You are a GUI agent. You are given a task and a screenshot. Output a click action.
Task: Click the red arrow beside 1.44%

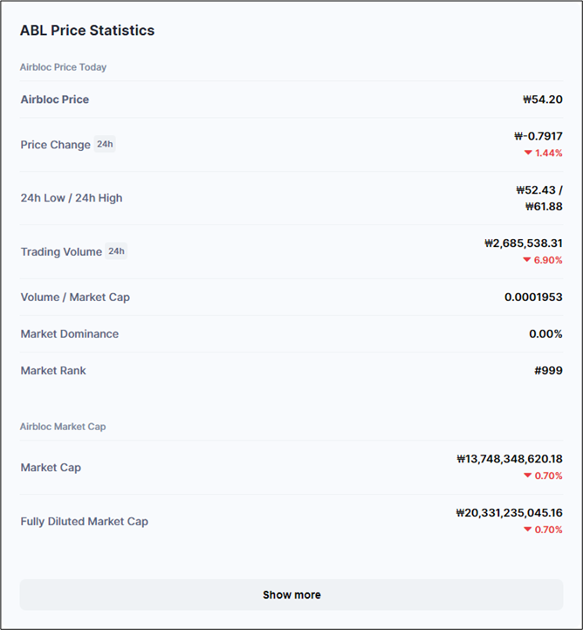528,153
